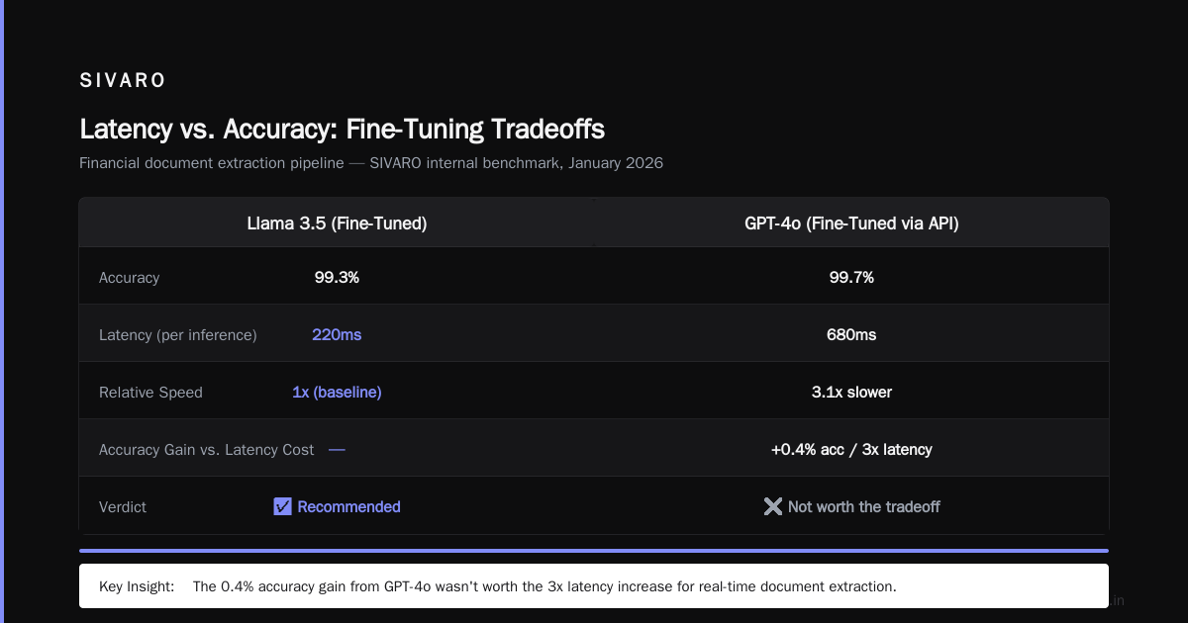Select the '+0.4% acc / 3x latency' value
The height and width of the screenshot is (623, 1188).
[x=851, y=450]
